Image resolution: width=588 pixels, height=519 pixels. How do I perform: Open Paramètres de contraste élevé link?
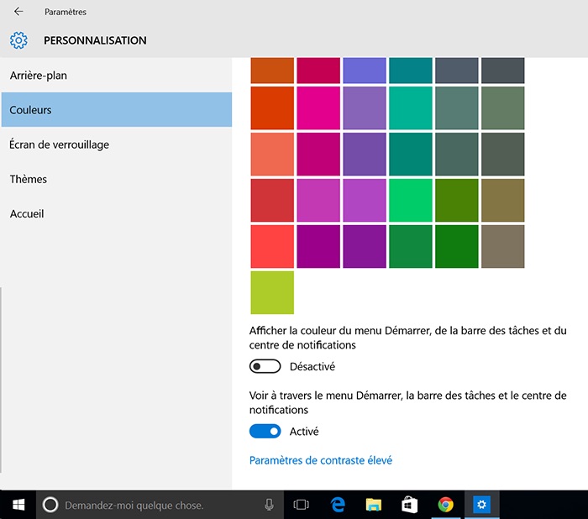pos(321,460)
